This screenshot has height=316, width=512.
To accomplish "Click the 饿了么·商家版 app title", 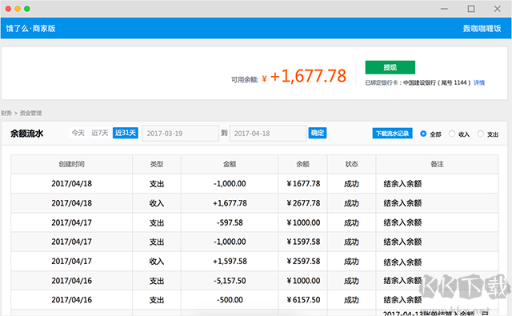I will [x=30, y=29].
